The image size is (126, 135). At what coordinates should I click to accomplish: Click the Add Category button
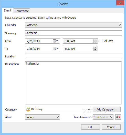[107, 109]
